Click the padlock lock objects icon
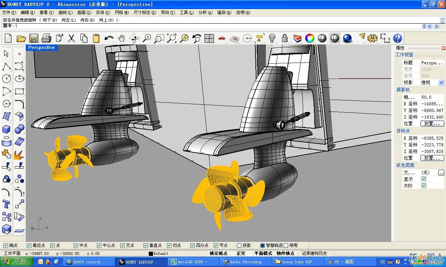The width and height of the screenshot is (446, 267). [x=285, y=38]
